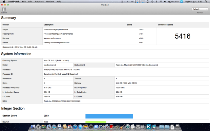The width and height of the screenshot is (210, 131).
Task: Click the Integer Section heading
Action: [x=13, y=108]
